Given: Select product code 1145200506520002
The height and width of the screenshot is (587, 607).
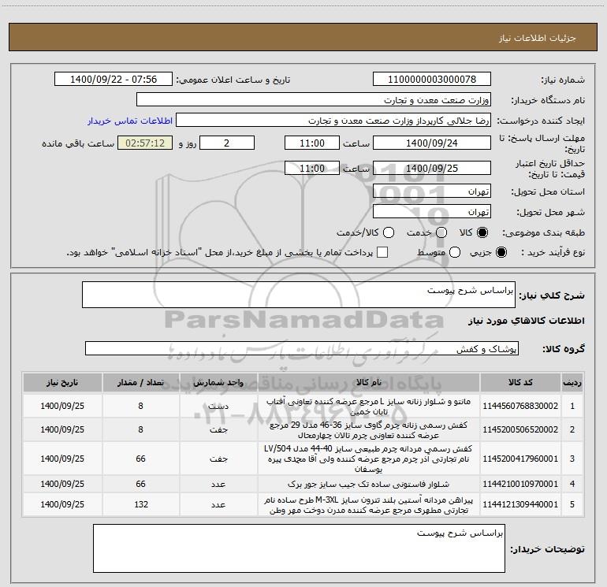Looking at the screenshot, I should click(x=520, y=429).
